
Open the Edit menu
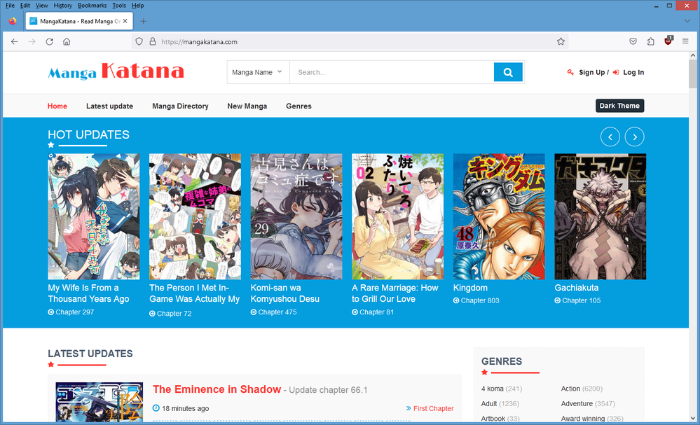pos(25,6)
